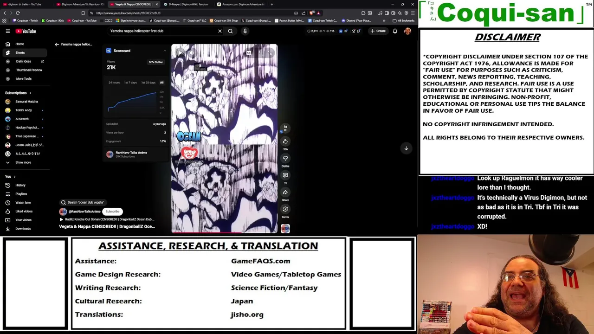The width and height of the screenshot is (594, 334).
Task: Go to YouTube home via logo
Action: [x=26, y=31]
